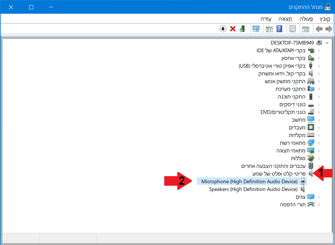Open the תצוגה (View) menu

pyautogui.click(x=285, y=19)
